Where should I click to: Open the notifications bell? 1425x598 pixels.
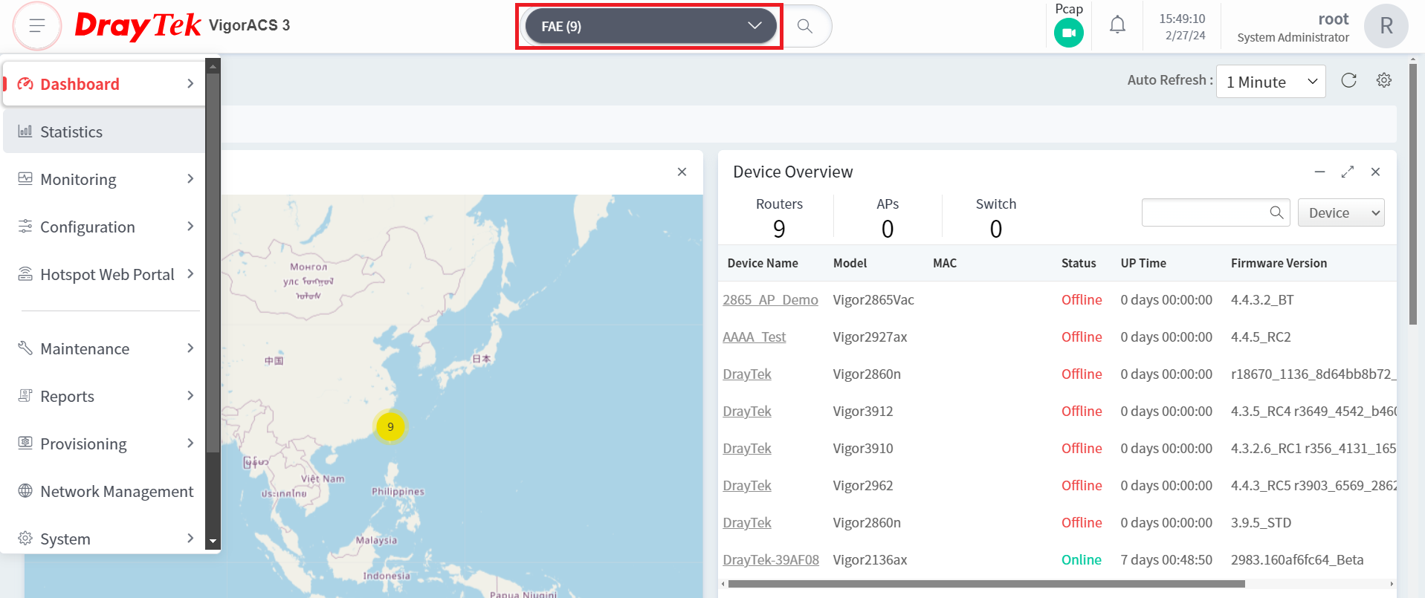coord(1117,25)
